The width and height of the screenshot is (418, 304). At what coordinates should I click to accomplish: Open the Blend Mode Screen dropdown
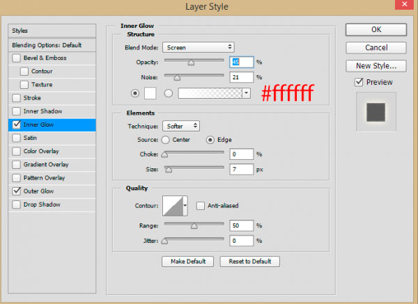tap(199, 47)
